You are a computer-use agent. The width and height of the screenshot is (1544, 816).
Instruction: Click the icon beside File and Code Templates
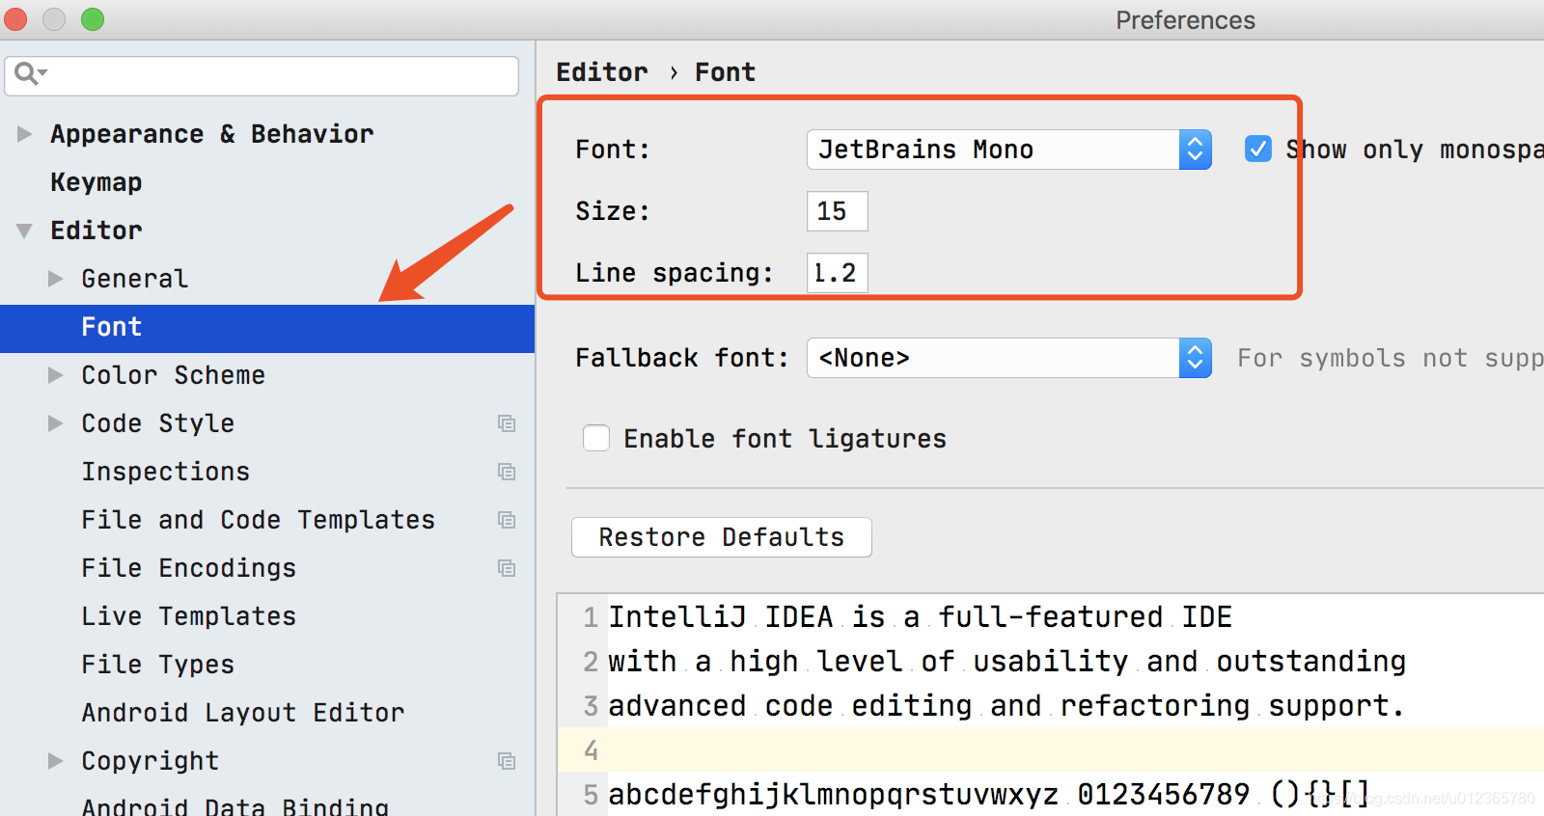[506, 520]
